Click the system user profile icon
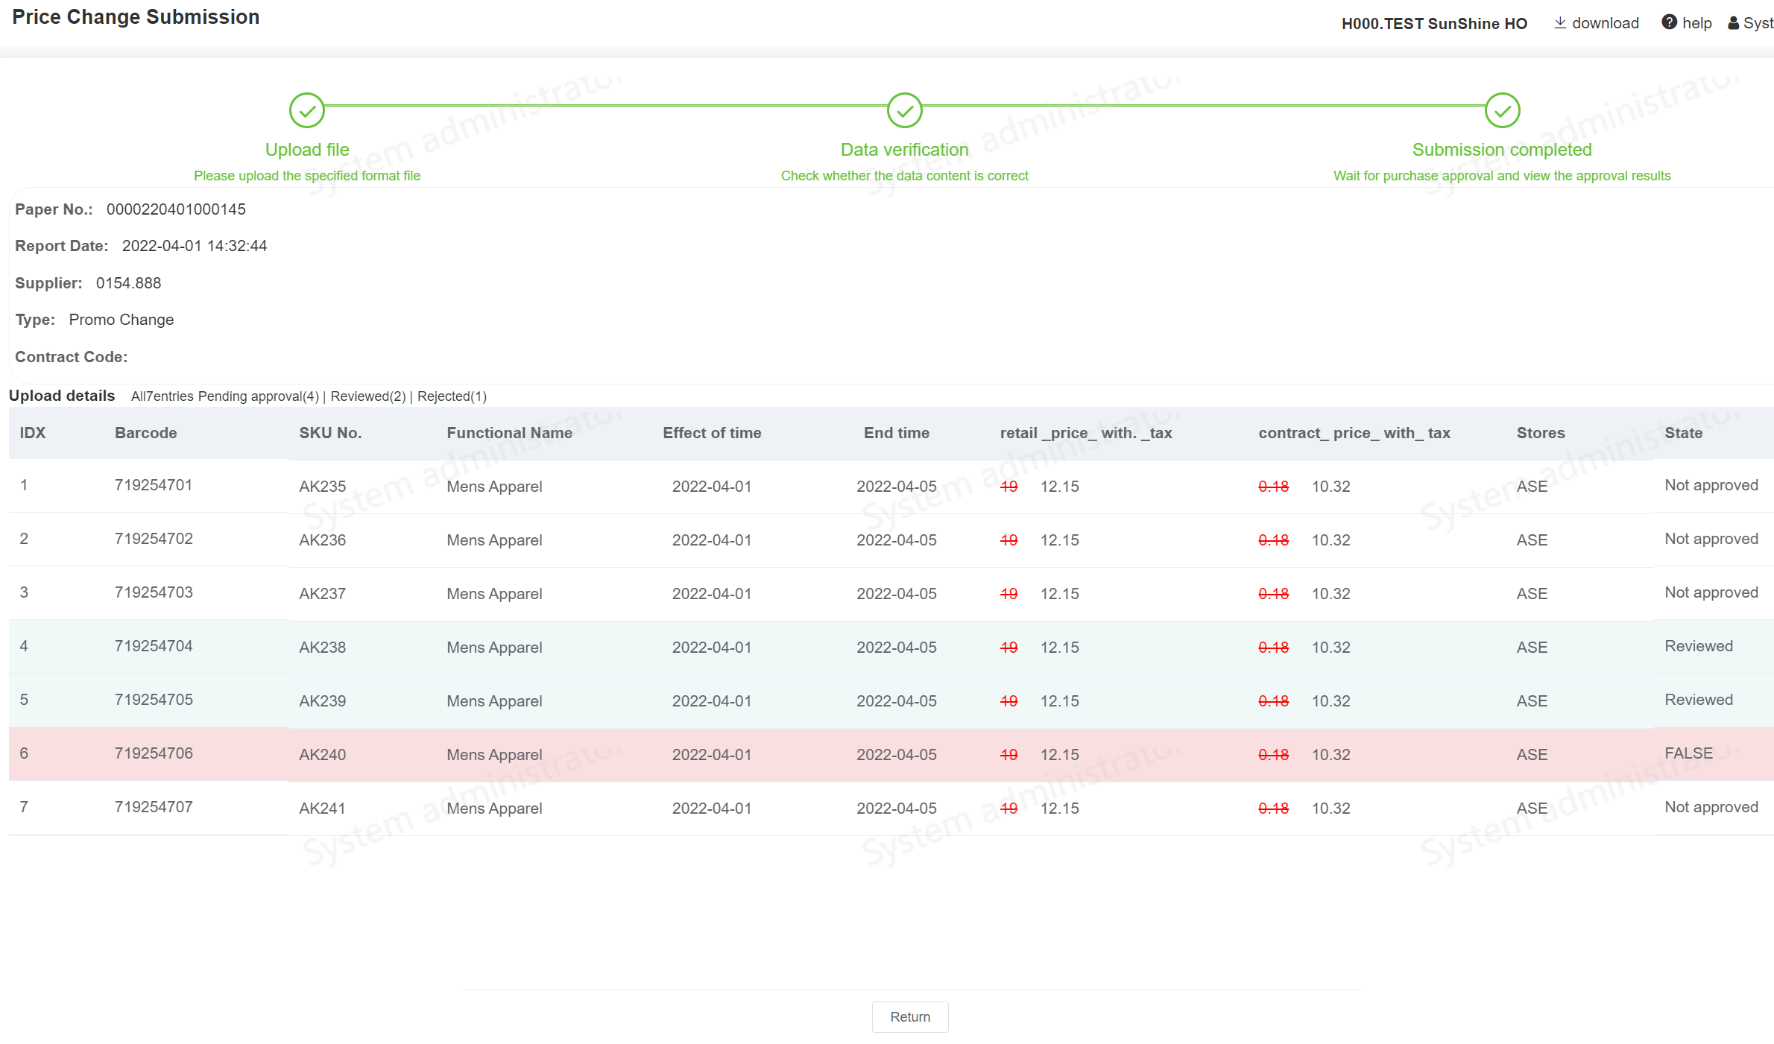Image resolution: width=1774 pixels, height=1044 pixels. [x=1734, y=23]
